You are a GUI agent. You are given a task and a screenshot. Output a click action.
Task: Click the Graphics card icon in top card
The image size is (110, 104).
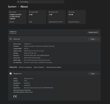click(50, 12)
